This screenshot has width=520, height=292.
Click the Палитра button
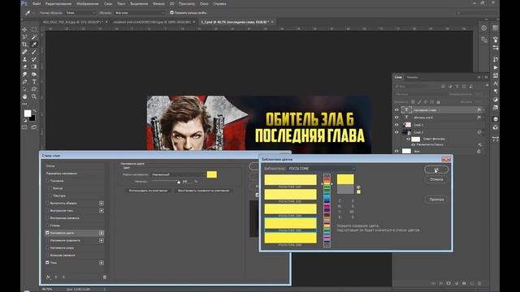[x=436, y=200]
